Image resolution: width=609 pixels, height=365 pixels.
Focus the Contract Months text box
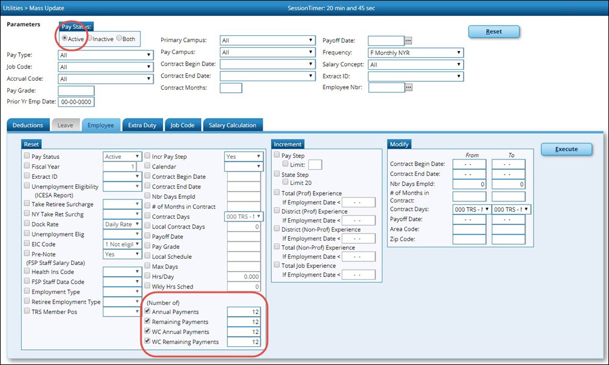(x=230, y=88)
